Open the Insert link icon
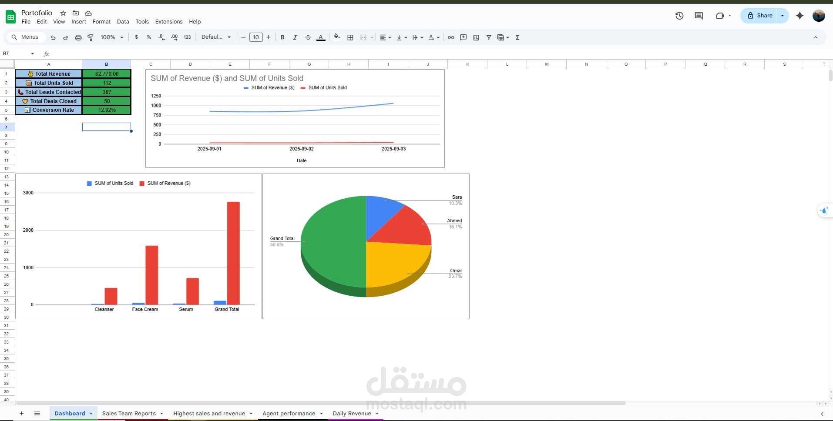Screen dimensions: 833x421 pos(450,37)
